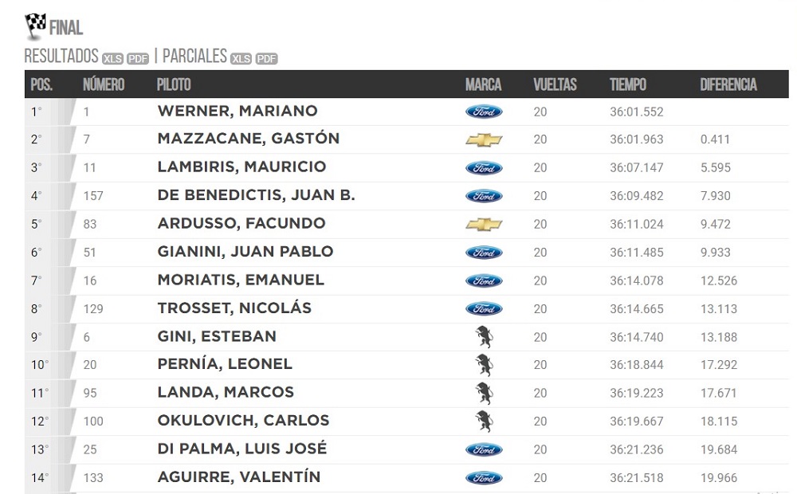The height and width of the screenshot is (494, 797).
Task: Click the PARCIALES heading text
Action: 194,56
